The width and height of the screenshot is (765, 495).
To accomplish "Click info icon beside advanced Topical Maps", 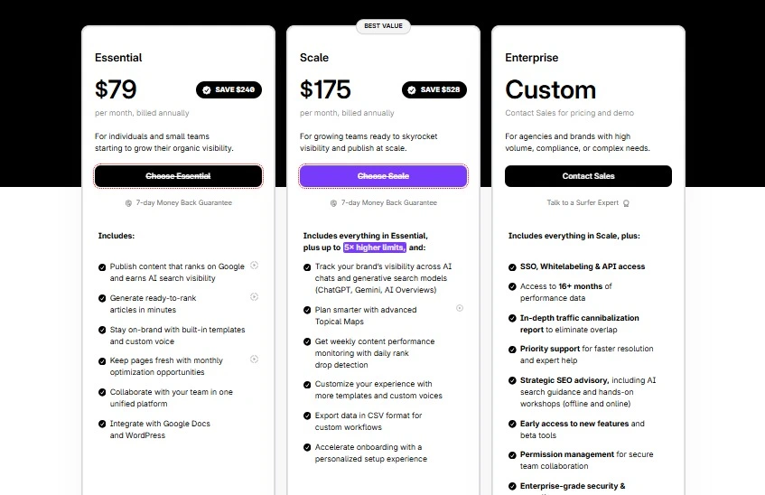I will coord(460,308).
